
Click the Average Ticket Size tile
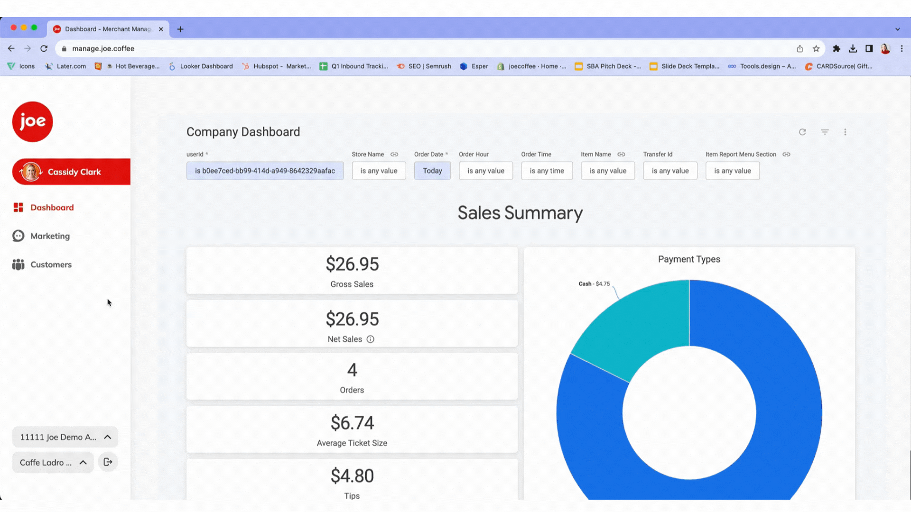(x=352, y=430)
